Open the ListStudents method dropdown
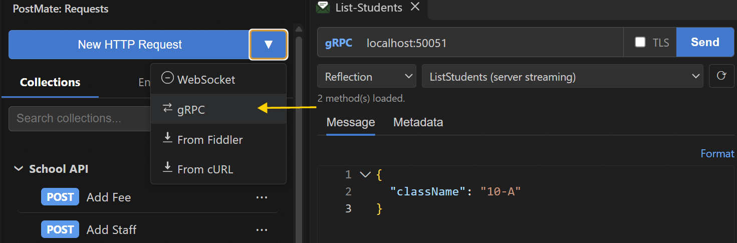This screenshot has width=737, height=243. (x=563, y=77)
